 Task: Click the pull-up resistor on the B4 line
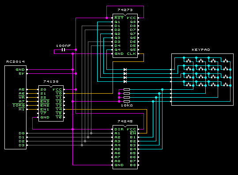coord(127,89)
